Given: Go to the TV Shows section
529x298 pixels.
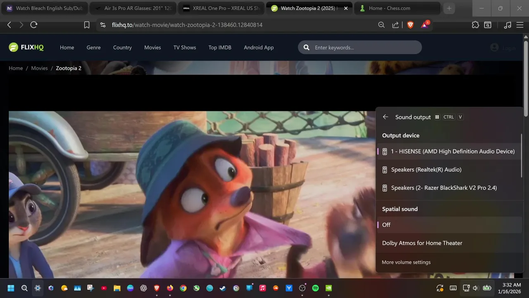Looking at the screenshot, I should point(185,48).
